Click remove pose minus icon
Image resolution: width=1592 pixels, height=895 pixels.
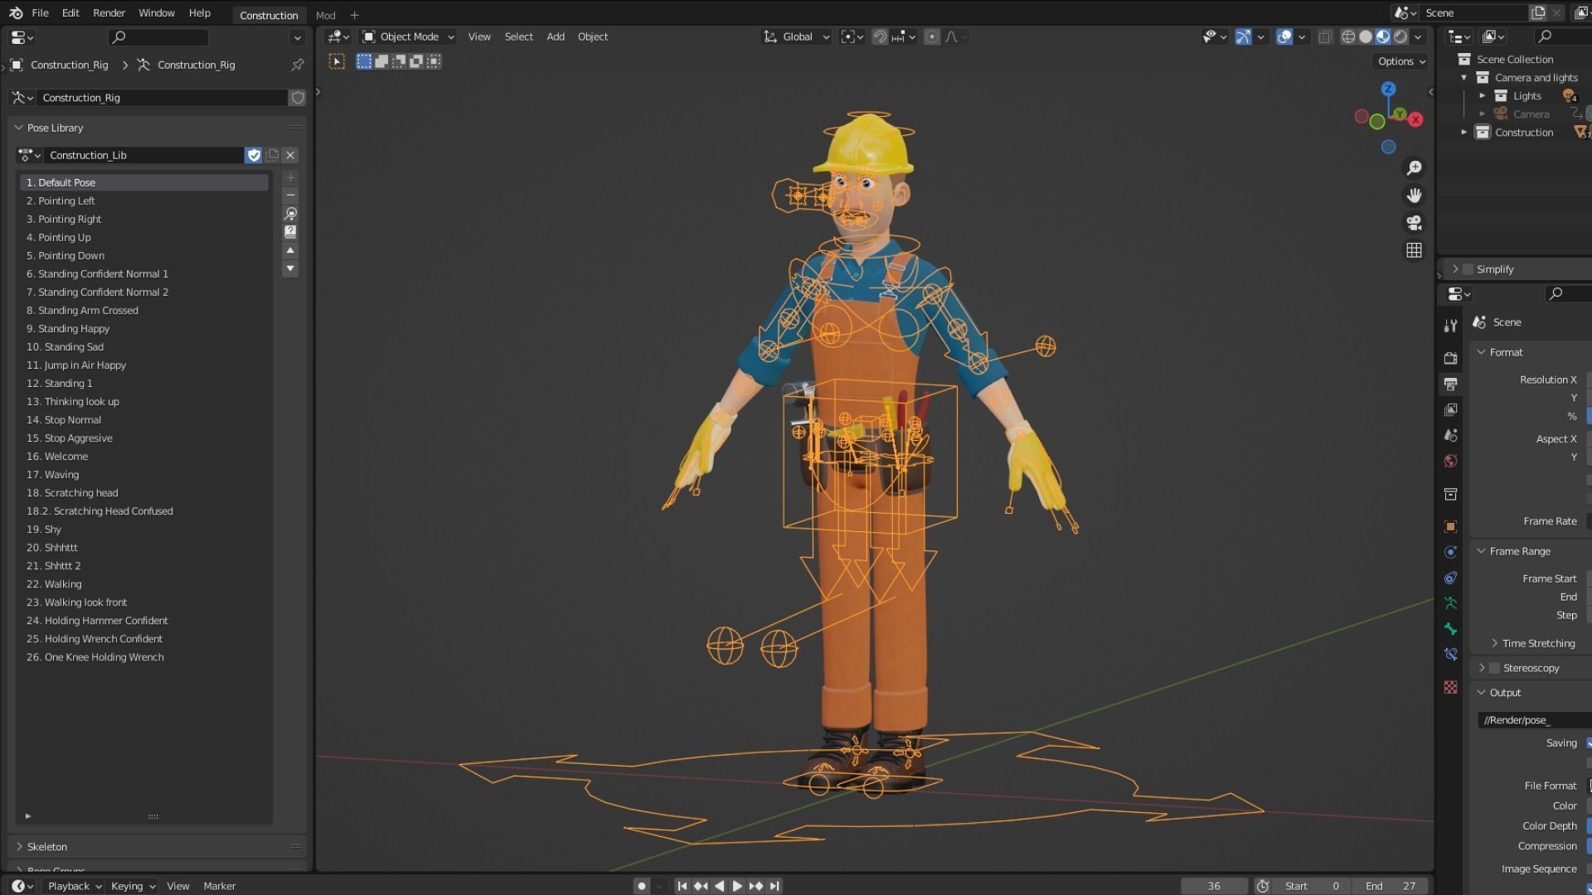290,195
